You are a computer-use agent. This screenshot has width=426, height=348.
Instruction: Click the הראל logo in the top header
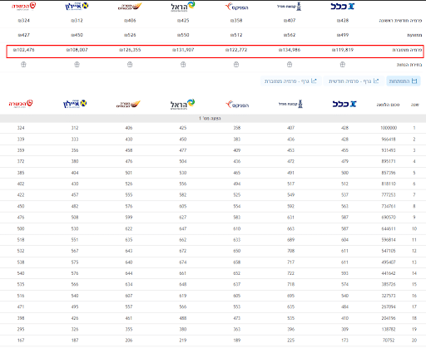(183, 6)
